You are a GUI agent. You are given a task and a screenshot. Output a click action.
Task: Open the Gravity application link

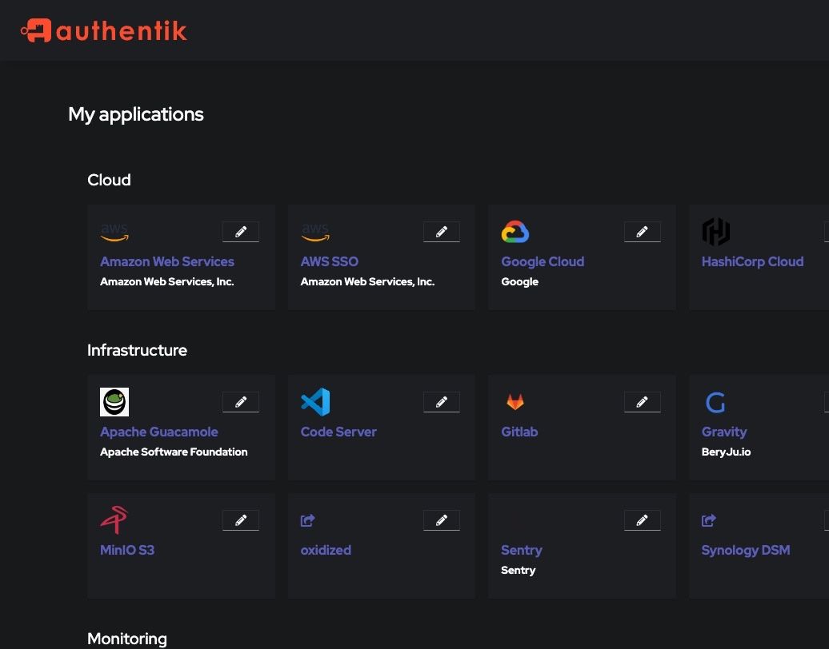pyautogui.click(x=724, y=432)
